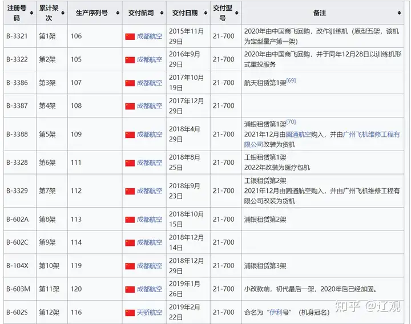The image size is (411, 324).
Task: Click delivery date 2015年11月29日
Action: (186, 36)
